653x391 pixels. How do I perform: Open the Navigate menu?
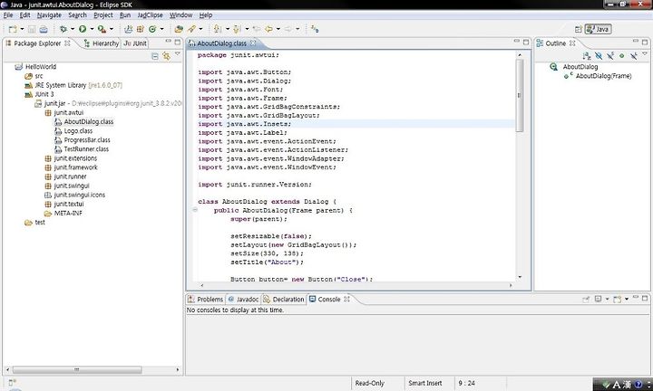(x=49, y=15)
